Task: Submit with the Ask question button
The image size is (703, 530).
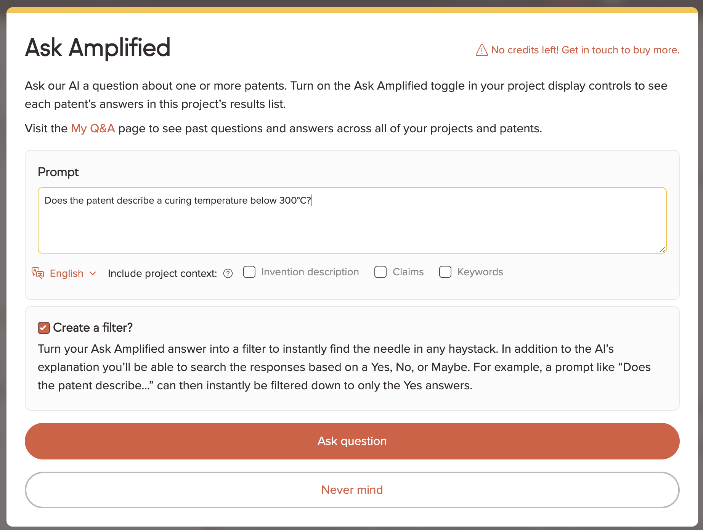Action: click(x=352, y=441)
